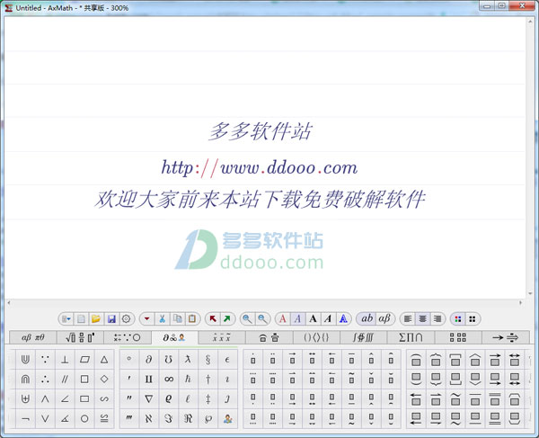This screenshot has width=539, height=438.
Task: Center-align the equation
Action: pyautogui.click(x=422, y=319)
